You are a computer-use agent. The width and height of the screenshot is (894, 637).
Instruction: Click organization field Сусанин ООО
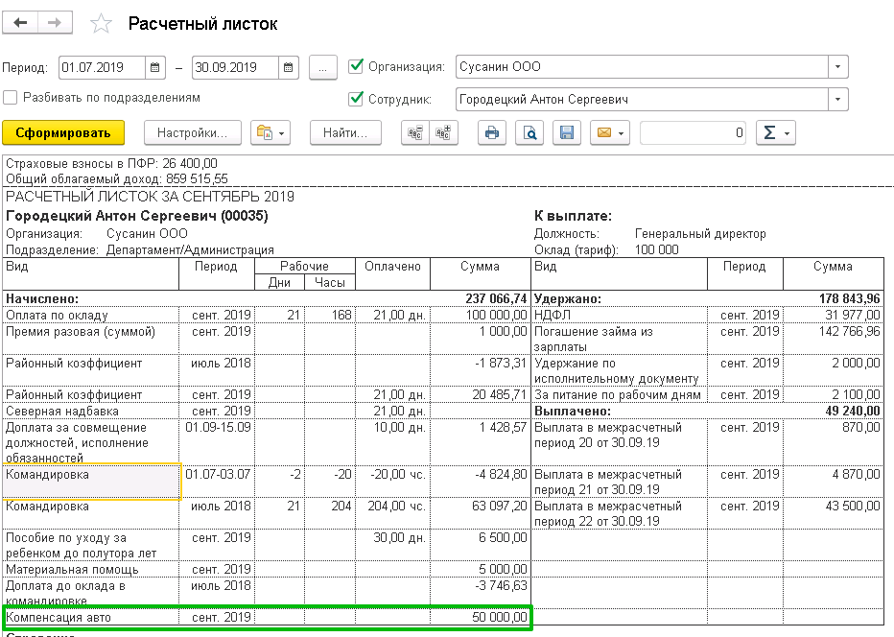click(x=642, y=67)
